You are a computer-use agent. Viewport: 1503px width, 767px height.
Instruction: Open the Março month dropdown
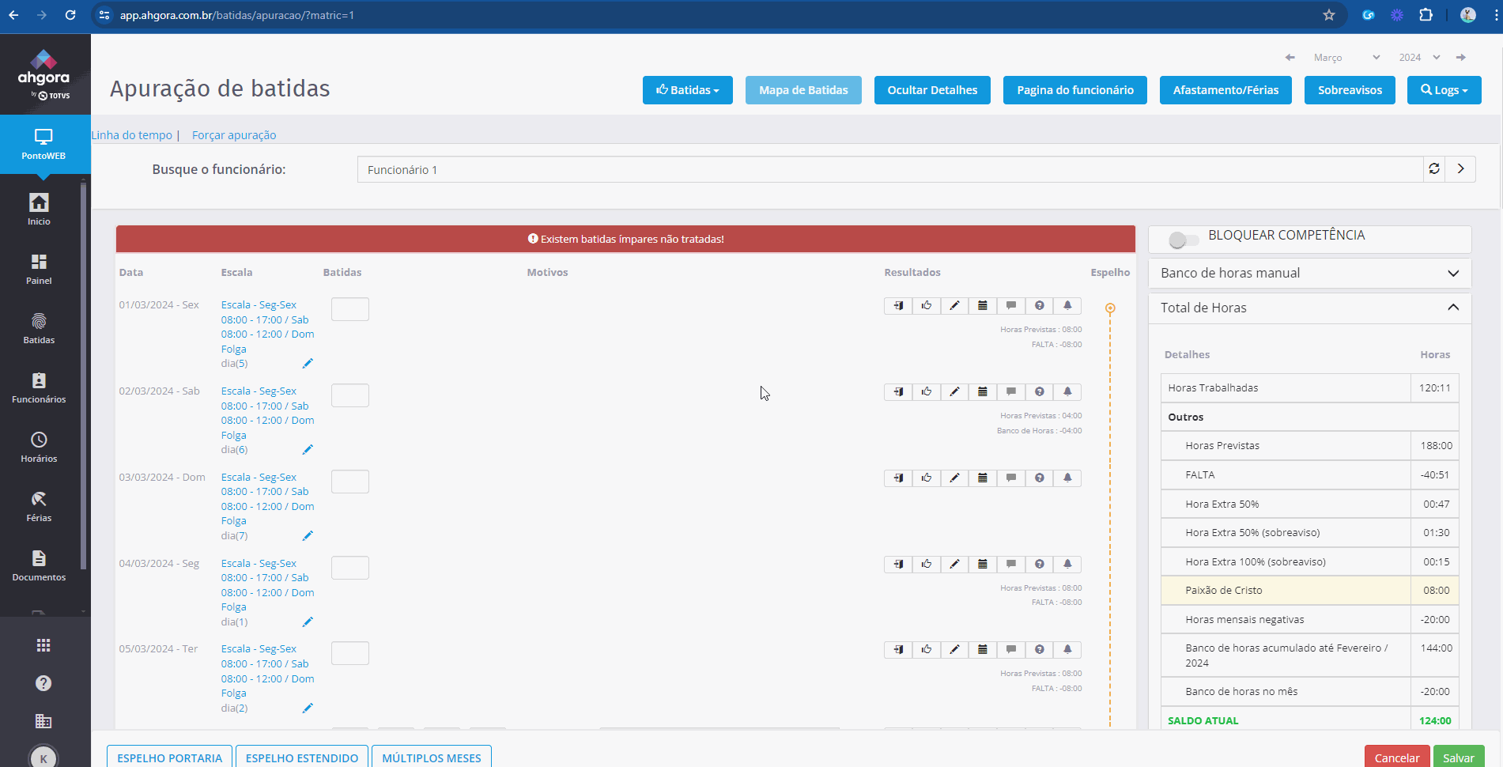point(1346,58)
